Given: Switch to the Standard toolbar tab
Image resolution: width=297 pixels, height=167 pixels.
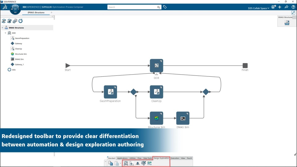Looking at the screenshot, I should tap(112, 158).
